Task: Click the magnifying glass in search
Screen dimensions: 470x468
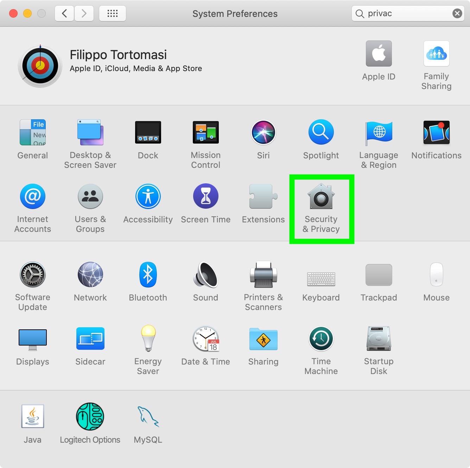Action: coord(360,14)
